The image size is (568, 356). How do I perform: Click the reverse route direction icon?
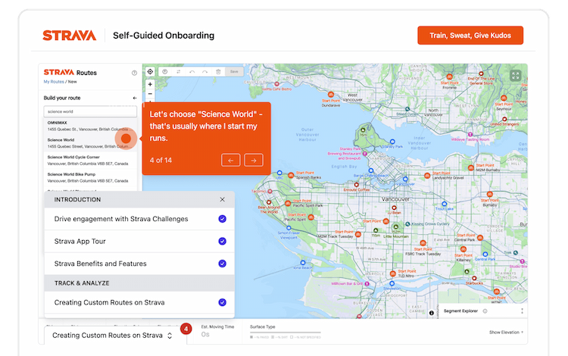(x=178, y=71)
